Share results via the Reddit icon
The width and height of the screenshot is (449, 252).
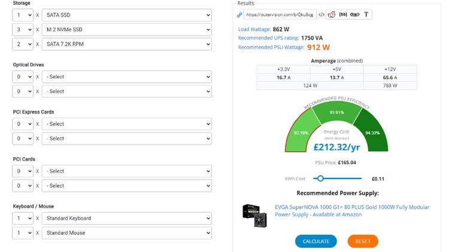click(x=332, y=14)
